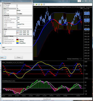Pick the RegionUpColor RoyalBlue swatch
93x101 pixels.
click(17, 43)
